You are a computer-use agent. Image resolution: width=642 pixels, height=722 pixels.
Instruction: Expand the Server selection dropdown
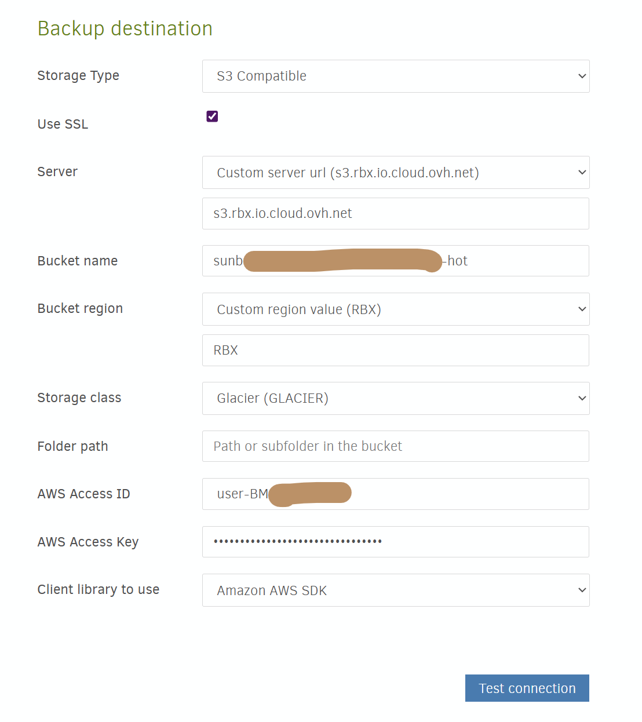point(395,173)
